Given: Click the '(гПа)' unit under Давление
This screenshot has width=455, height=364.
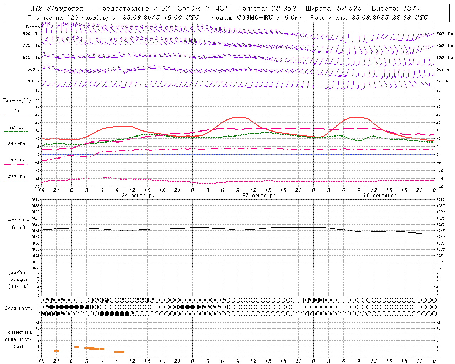Looking at the screenshot, I should 18,228.
